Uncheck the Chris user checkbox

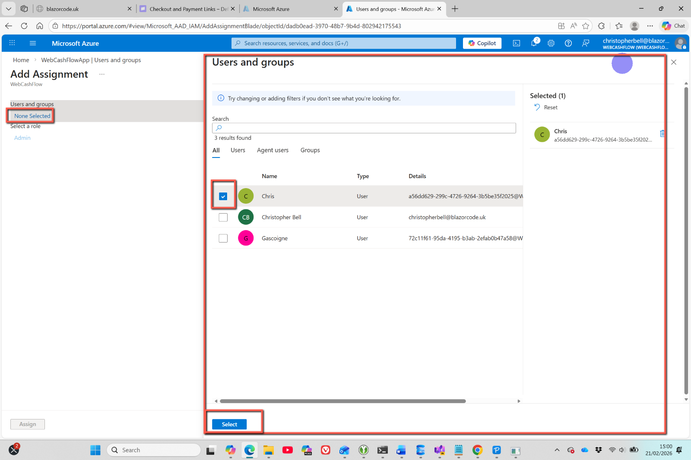point(223,196)
